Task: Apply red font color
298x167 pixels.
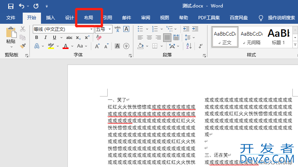Action: click(x=66, y=46)
